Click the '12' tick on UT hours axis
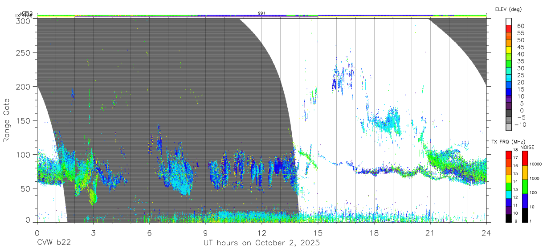Image resolution: width=547 pixels, height=252 pixels. click(x=261, y=232)
